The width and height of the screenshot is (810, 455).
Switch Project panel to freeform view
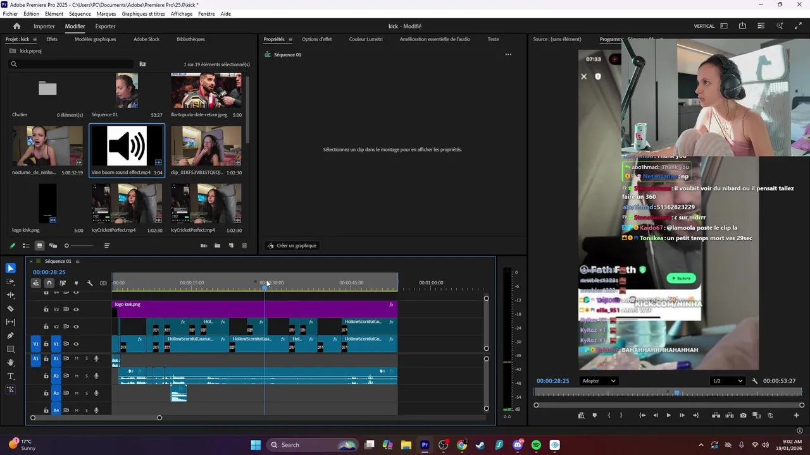click(x=53, y=246)
